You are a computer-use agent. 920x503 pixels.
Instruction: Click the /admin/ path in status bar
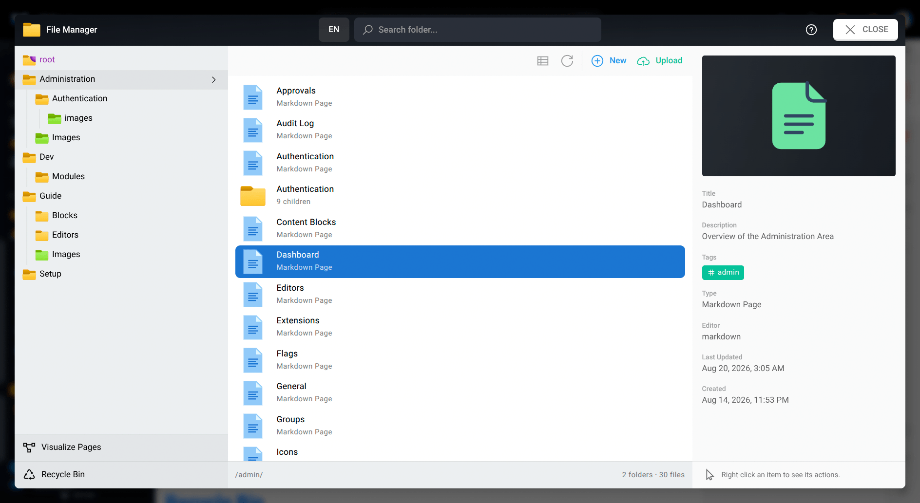click(x=249, y=475)
